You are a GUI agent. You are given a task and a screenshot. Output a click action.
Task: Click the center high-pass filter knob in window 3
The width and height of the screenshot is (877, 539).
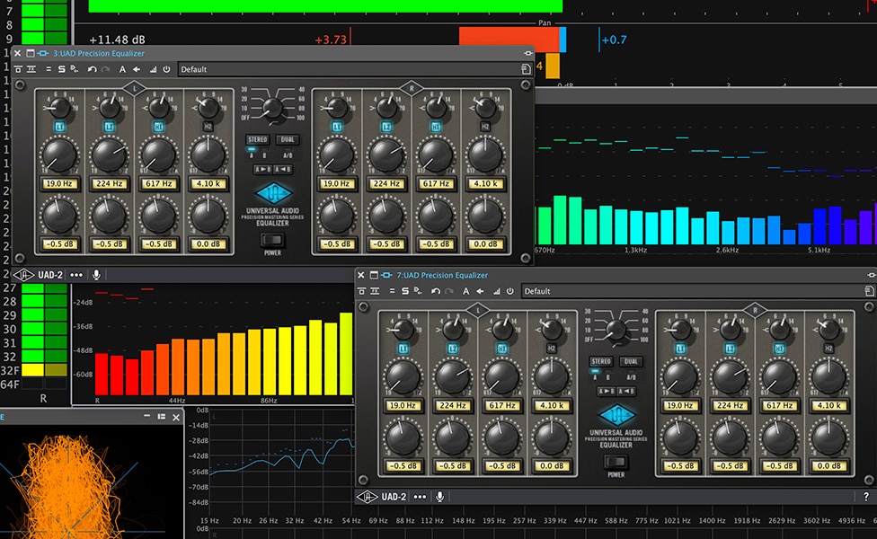click(272, 107)
